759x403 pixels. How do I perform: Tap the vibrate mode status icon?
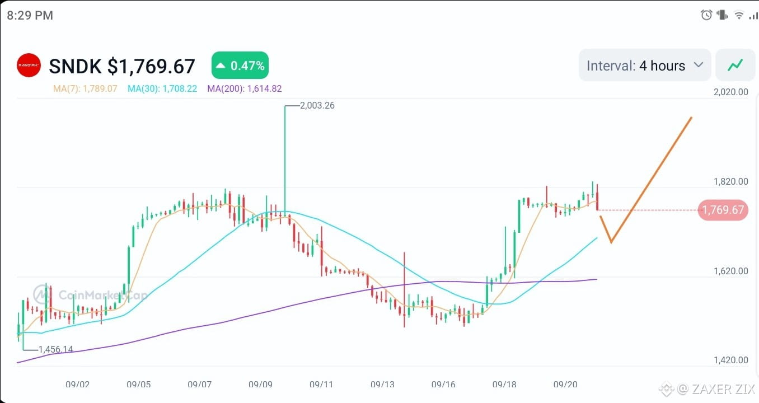(x=722, y=15)
